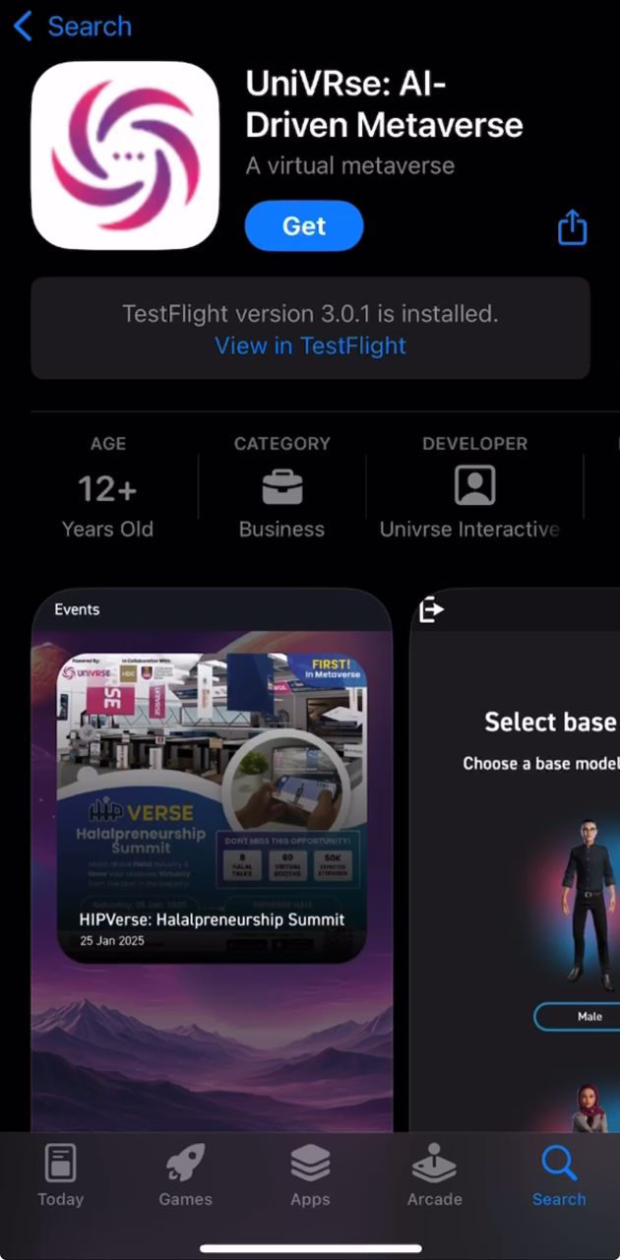This screenshot has width=620, height=1260.
Task: Select the Search tab
Action: [559, 1175]
